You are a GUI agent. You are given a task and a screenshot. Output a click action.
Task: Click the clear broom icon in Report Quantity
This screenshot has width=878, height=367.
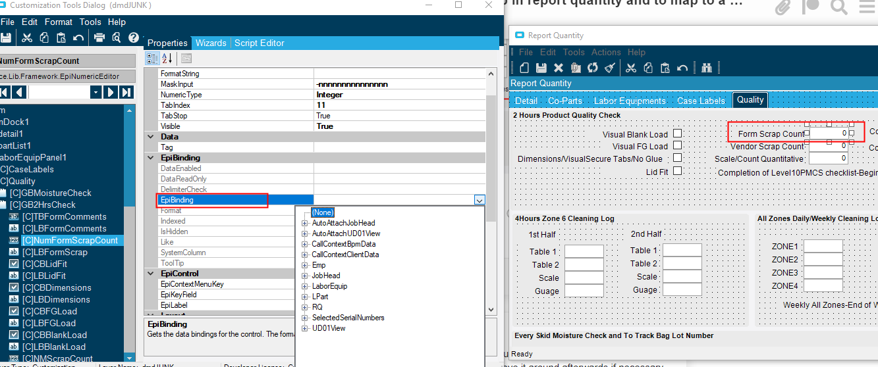(610, 68)
